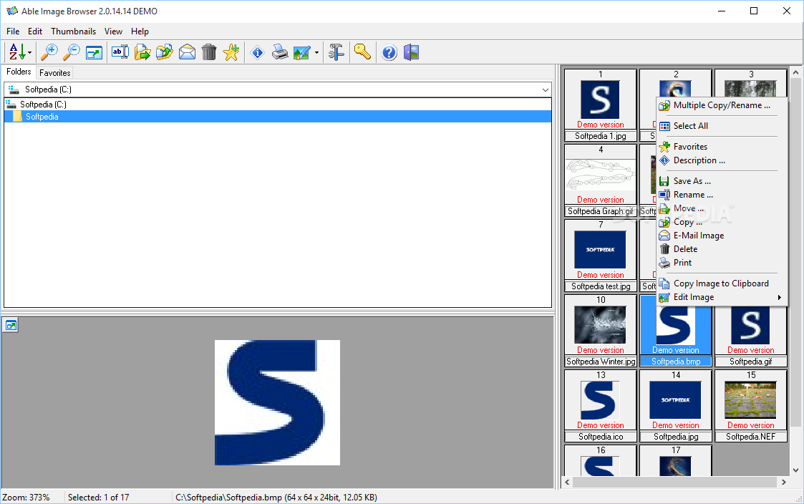Select the Softpedia Winter.jpg thumbnail
The image size is (804, 504).
[x=601, y=331]
